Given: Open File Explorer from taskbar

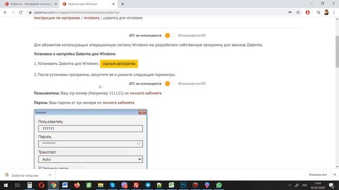Looking at the screenshot, I should 101,185.
